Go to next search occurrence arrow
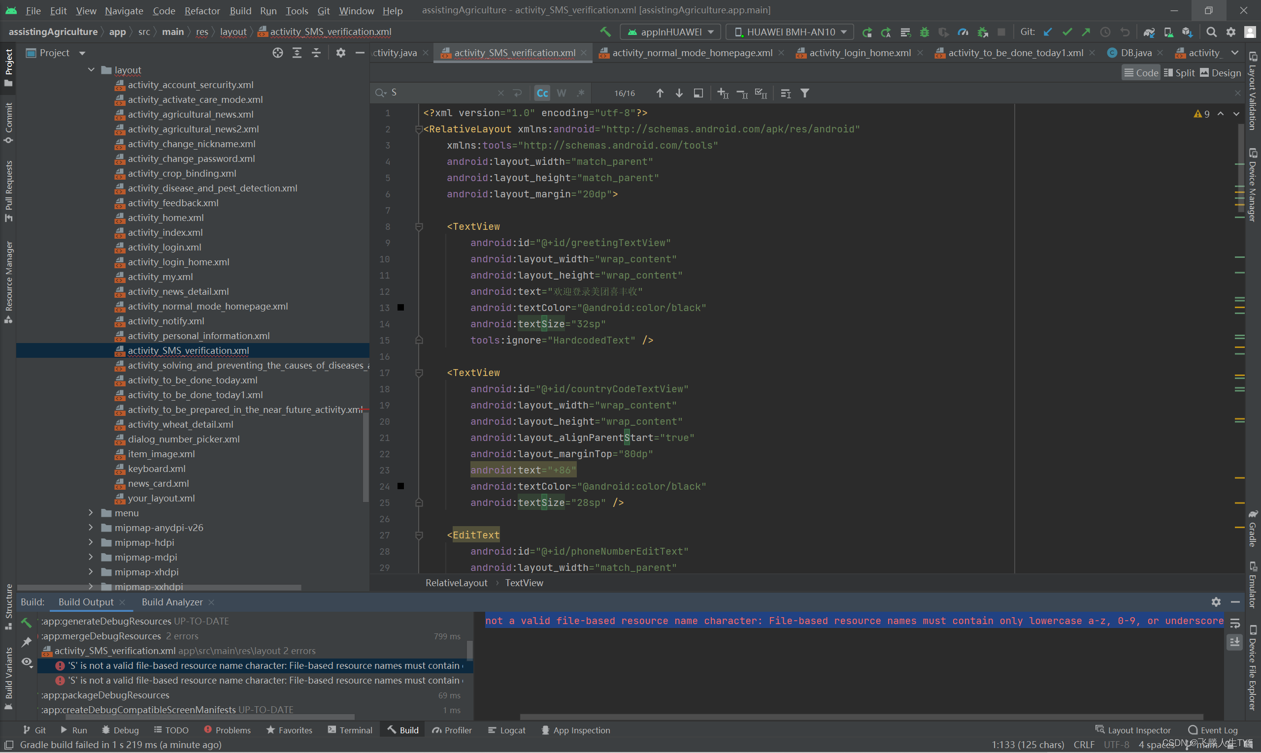Screen dimensions: 1261x753 tap(678, 93)
